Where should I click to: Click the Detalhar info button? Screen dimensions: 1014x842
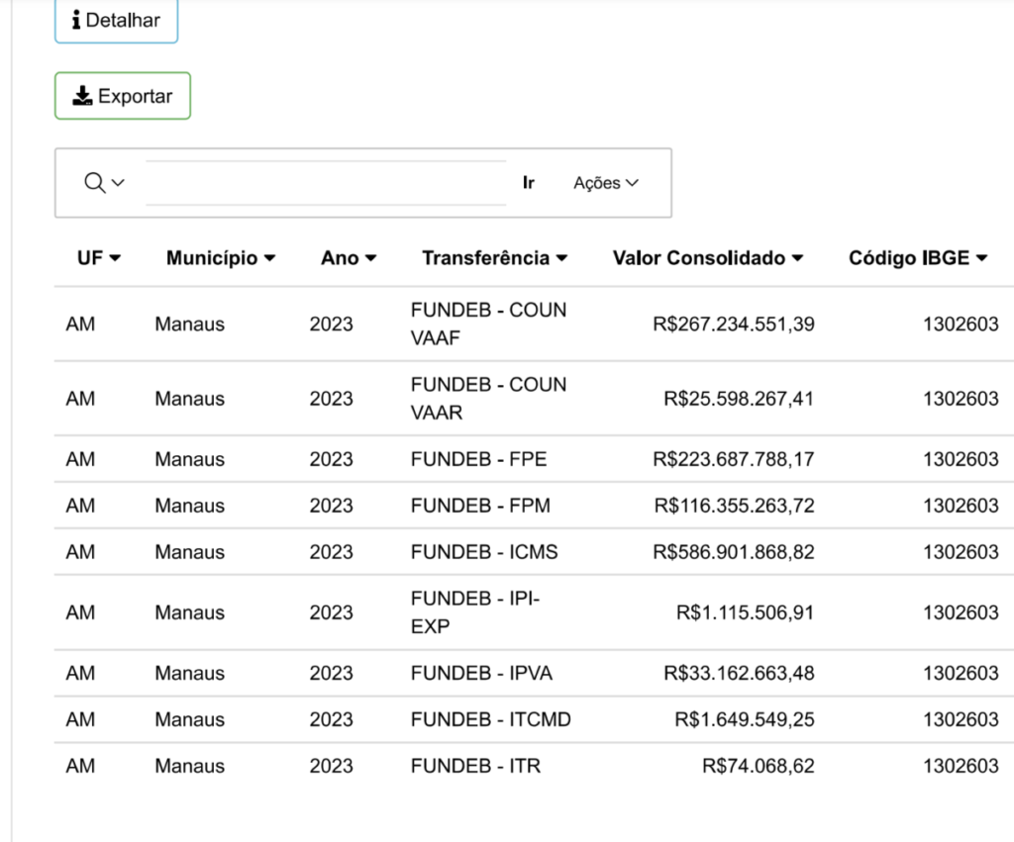click(x=116, y=21)
